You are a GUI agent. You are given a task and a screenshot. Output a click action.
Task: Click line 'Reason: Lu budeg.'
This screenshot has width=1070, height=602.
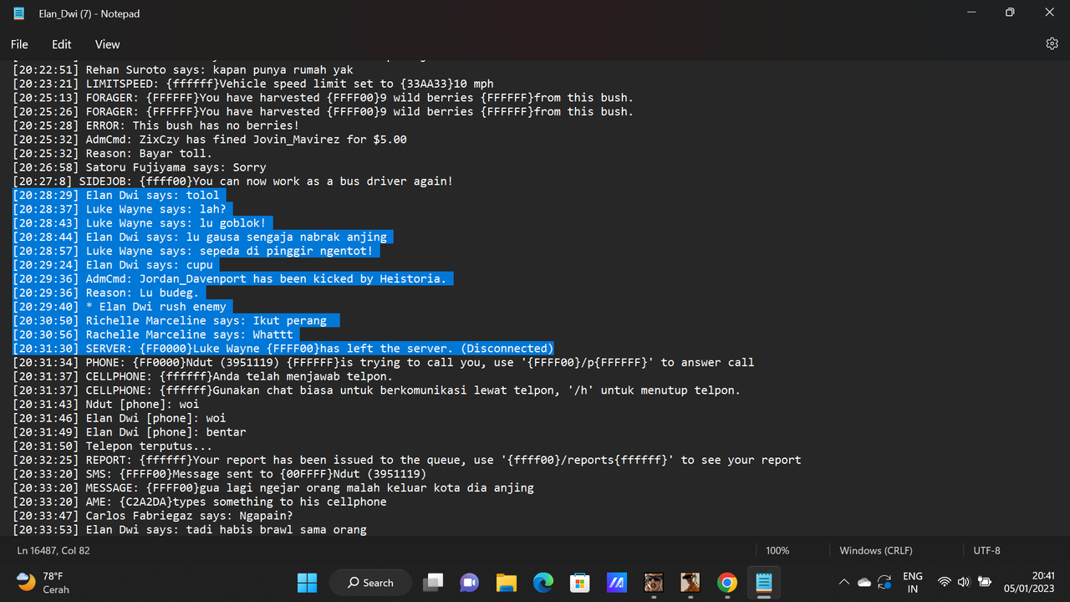[x=106, y=293]
